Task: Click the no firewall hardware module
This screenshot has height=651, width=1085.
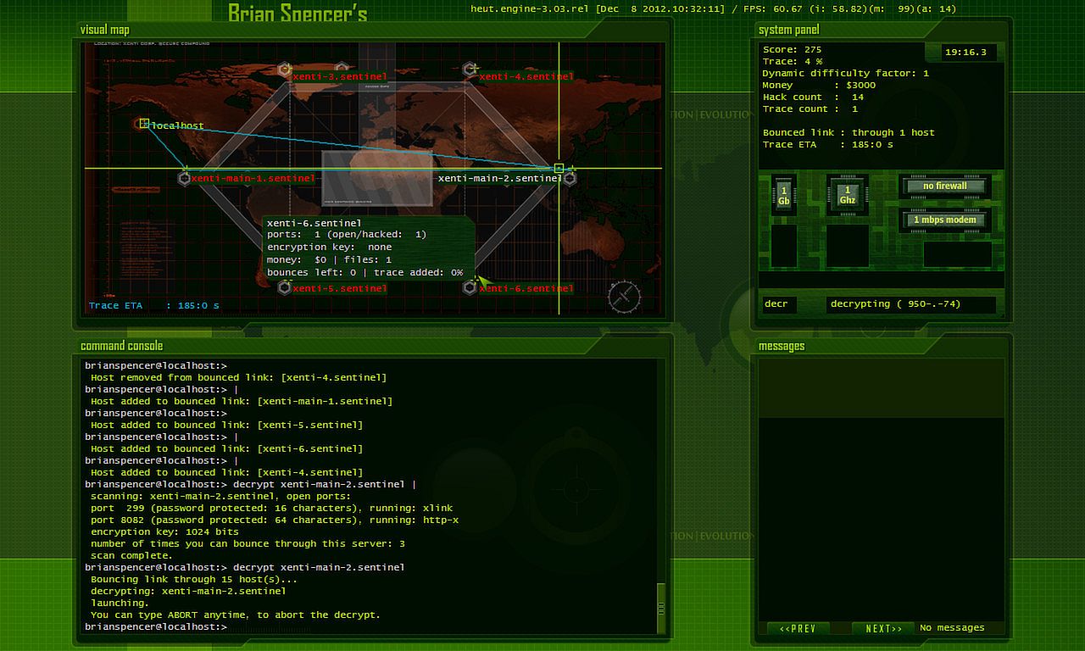Action: tap(945, 186)
